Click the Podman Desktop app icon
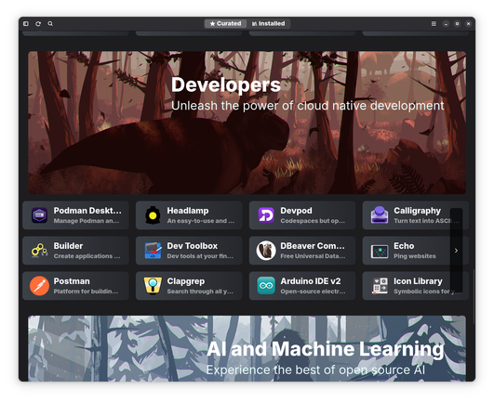Image resolution: width=494 pixels, height=402 pixels. click(x=39, y=215)
